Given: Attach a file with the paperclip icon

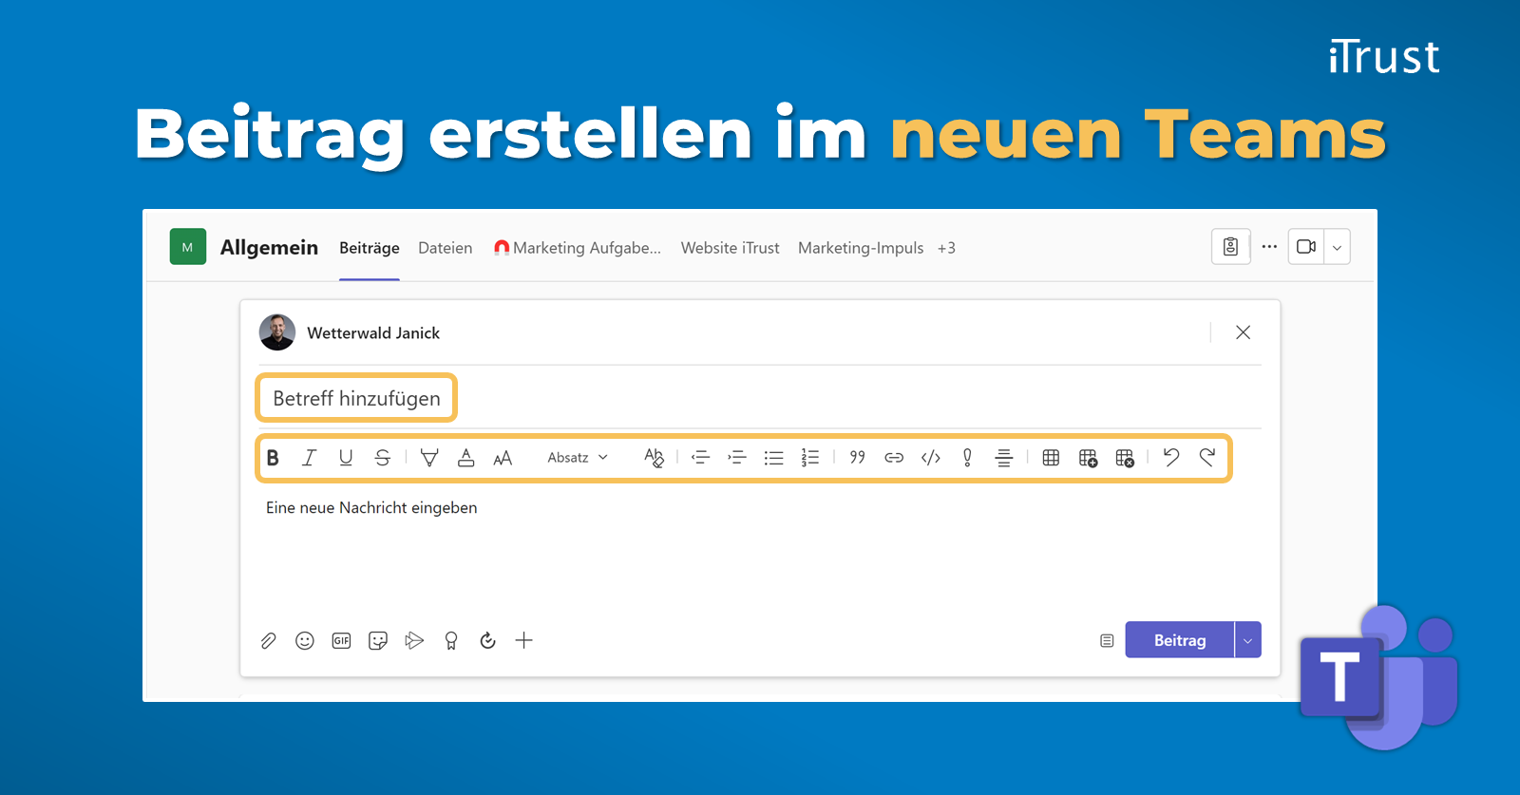Looking at the screenshot, I should (x=269, y=641).
